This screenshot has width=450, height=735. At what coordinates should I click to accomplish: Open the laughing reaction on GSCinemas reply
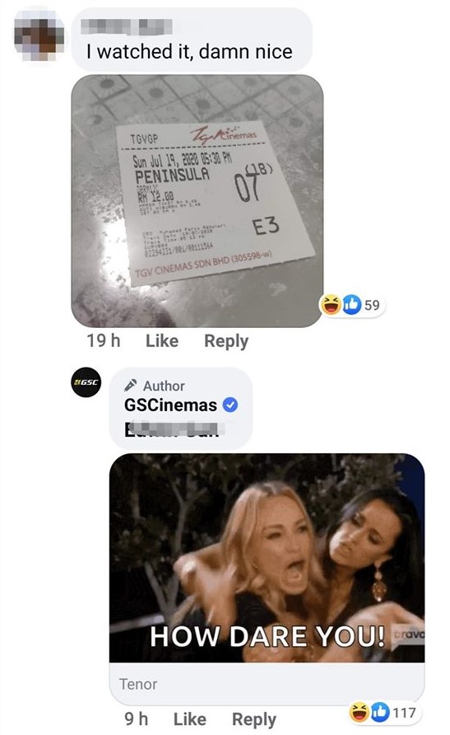click(x=360, y=713)
